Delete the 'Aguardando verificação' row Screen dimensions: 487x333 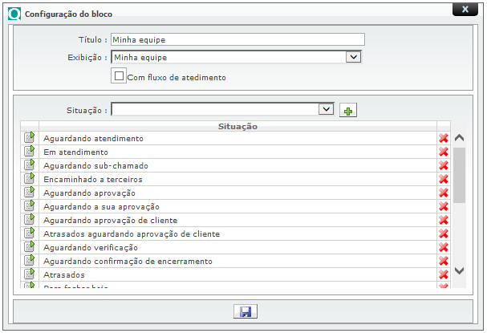click(x=443, y=247)
